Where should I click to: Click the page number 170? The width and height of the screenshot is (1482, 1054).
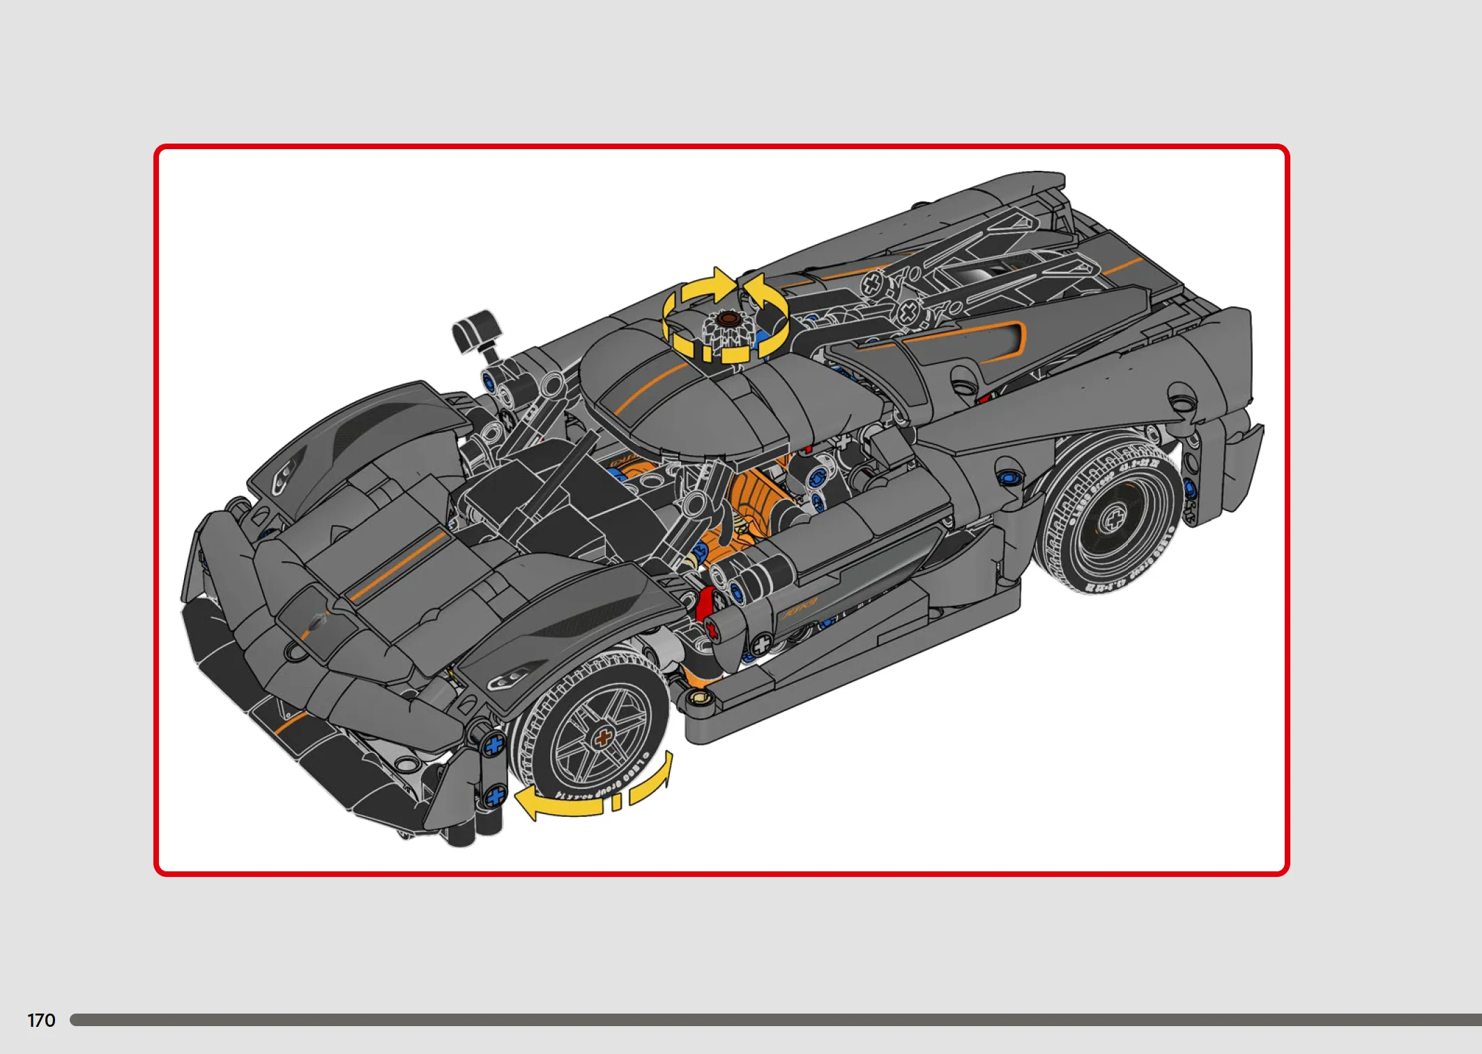pos(41,1020)
